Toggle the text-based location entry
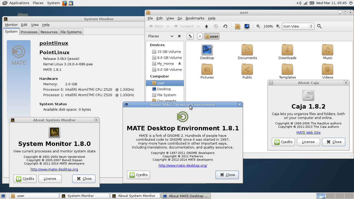354x199 pixels. pos(190,36)
